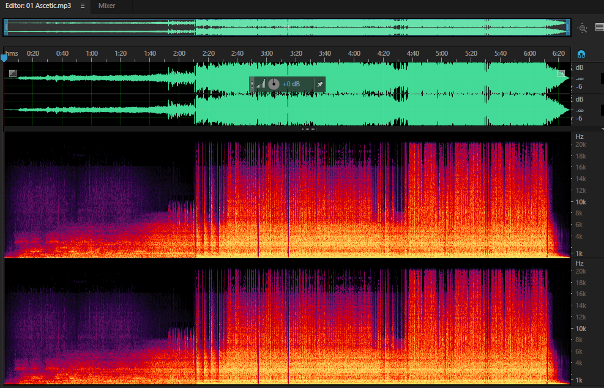The image size is (604, 388).
Task: Click the HUD amplitude adjust knob
Action: [x=274, y=84]
